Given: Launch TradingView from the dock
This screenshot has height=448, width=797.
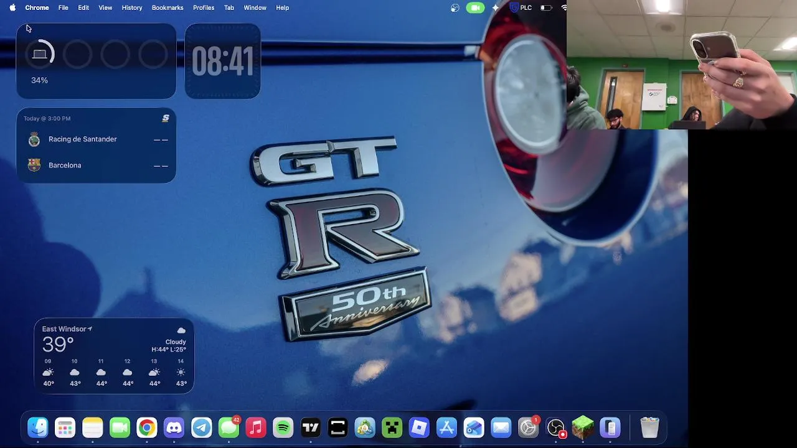Looking at the screenshot, I should pos(310,427).
